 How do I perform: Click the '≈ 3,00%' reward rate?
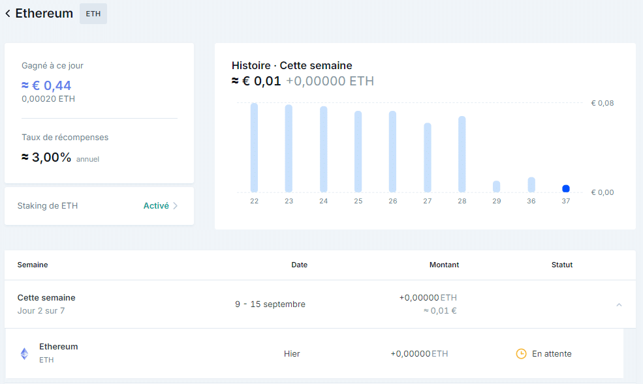point(46,157)
